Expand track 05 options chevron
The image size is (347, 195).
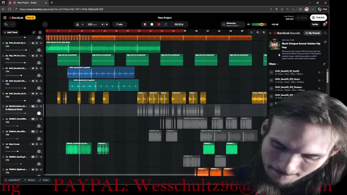click(x=41, y=43)
